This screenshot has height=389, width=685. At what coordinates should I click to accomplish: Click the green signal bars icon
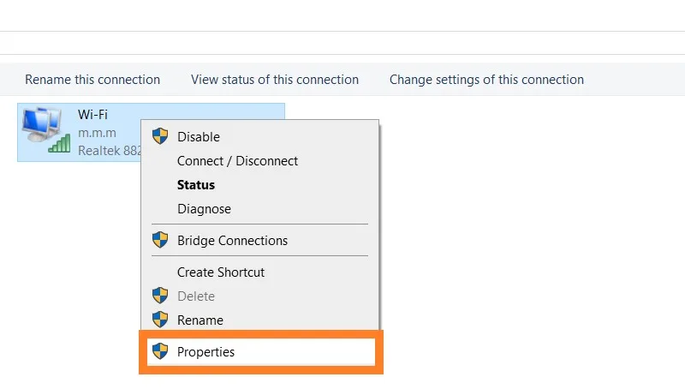tap(59, 144)
